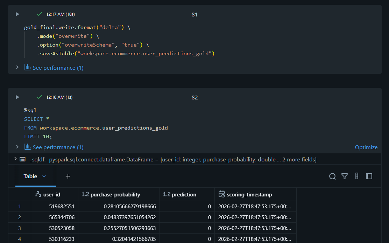Click the FROM workspace.ecommerce table line
This screenshot has width=389, height=243.
click(x=96, y=128)
